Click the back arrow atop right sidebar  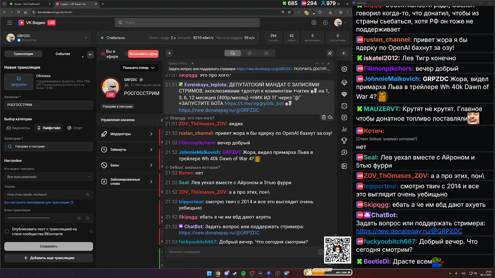coord(344,53)
